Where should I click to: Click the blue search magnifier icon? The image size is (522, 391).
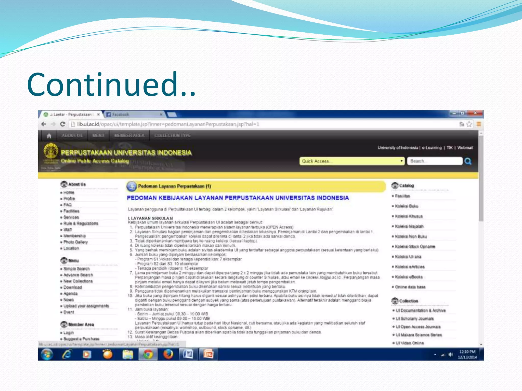[468, 161]
